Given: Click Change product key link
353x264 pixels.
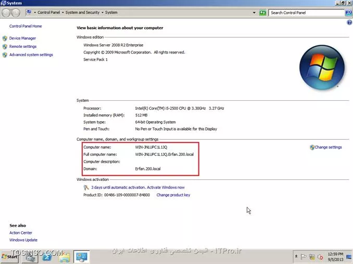Looking at the screenshot, I should tap(173, 195).
